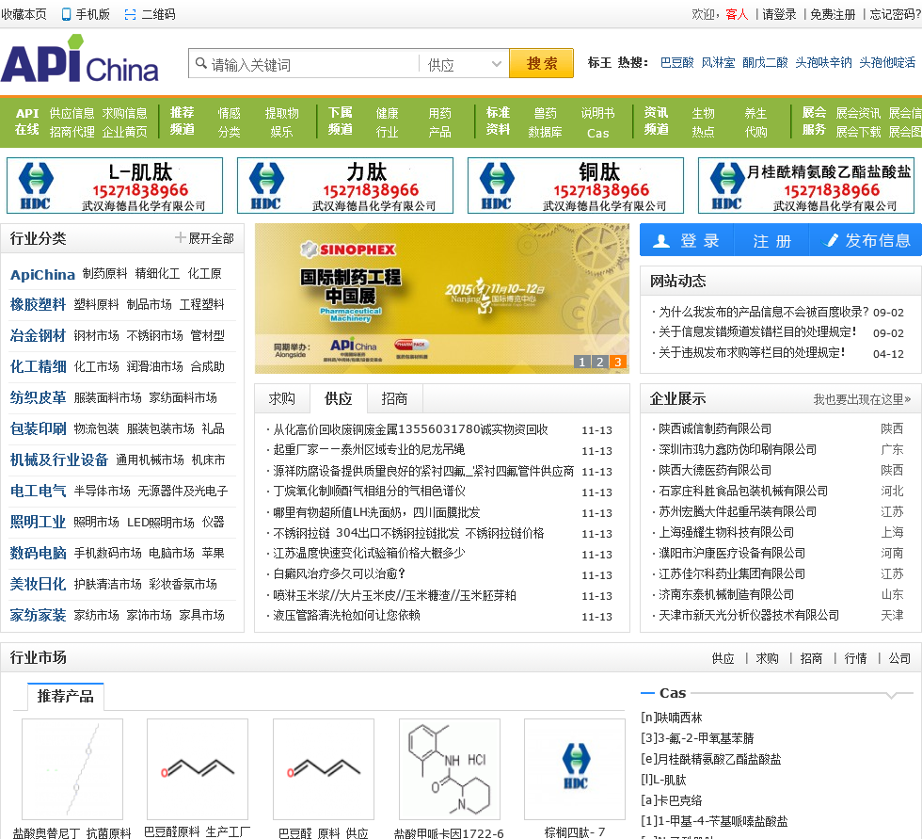Open company 陕西诚信制药有限公司
This screenshot has height=839, width=922.
715,428
